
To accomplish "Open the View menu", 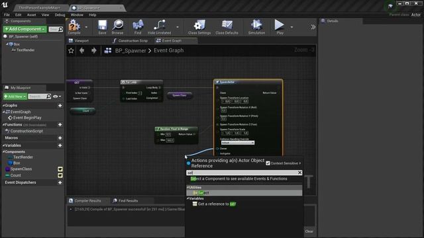I will (x=45, y=15).
